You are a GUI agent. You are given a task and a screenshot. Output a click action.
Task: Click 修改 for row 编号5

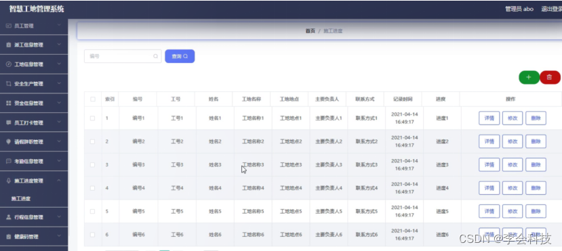[513, 211]
